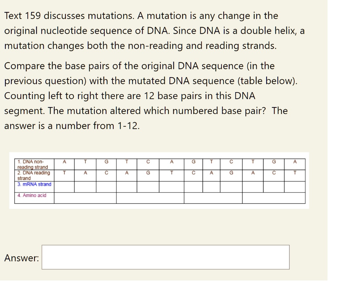The height and width of the screenshot is (287, 339).
Task: Select the G in column nine, row two
Action: tap(231, 173)
